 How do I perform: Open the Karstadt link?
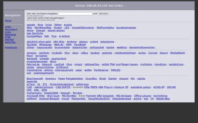click(32, 59)
